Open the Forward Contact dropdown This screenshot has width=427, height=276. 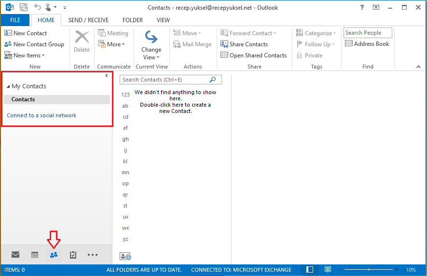248,33
